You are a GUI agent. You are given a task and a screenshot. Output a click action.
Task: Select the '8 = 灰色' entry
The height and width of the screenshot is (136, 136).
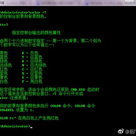point(30,53)
